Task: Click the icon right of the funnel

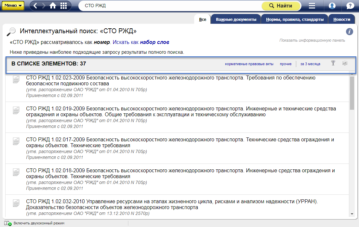Action: (x=345, y=63)
